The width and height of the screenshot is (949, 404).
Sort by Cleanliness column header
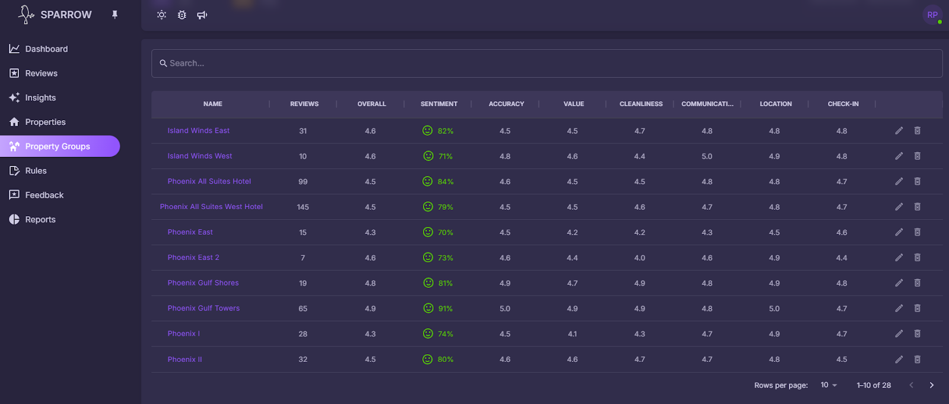(641, 104)
